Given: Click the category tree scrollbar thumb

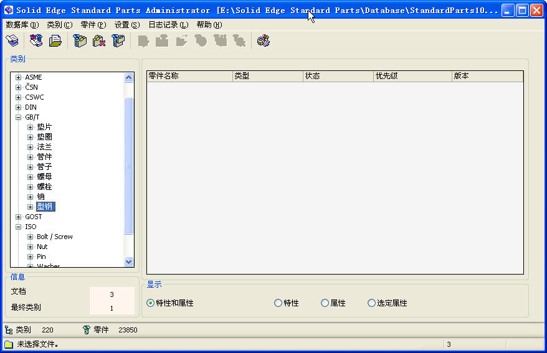Looking at the screenshot, I should [129, 166].
